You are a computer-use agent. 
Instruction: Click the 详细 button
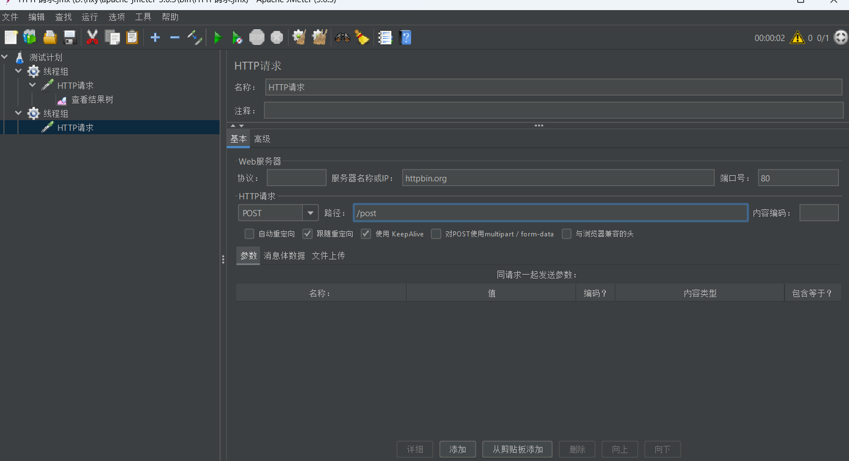pos(415,449)
